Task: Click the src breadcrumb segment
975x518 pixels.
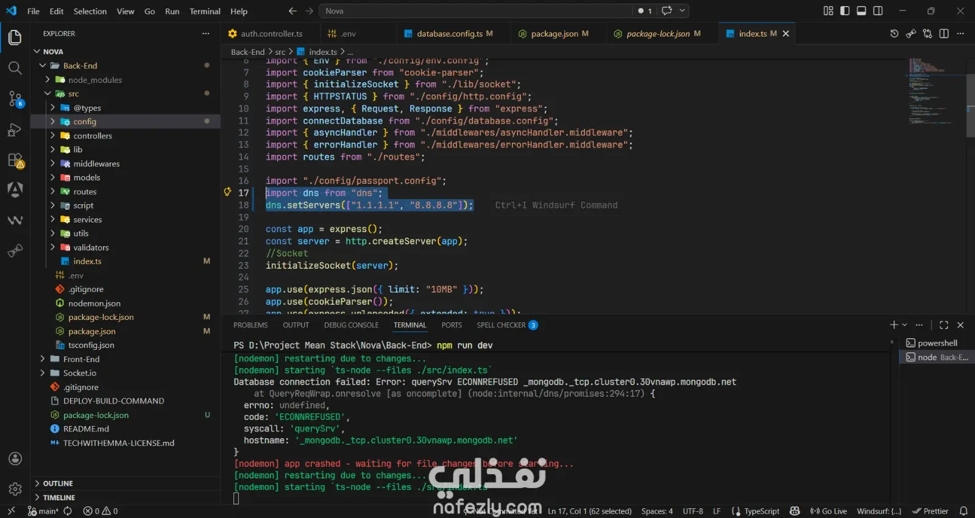Action: (x=280, y=52)
